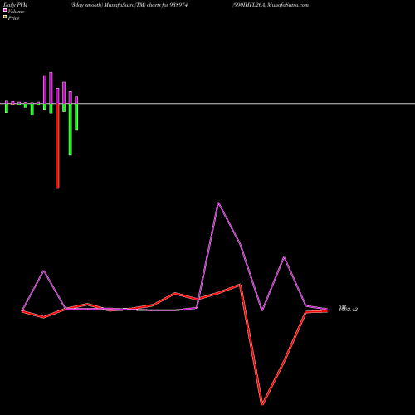Click the red price line lowest point

coord(262,404)
